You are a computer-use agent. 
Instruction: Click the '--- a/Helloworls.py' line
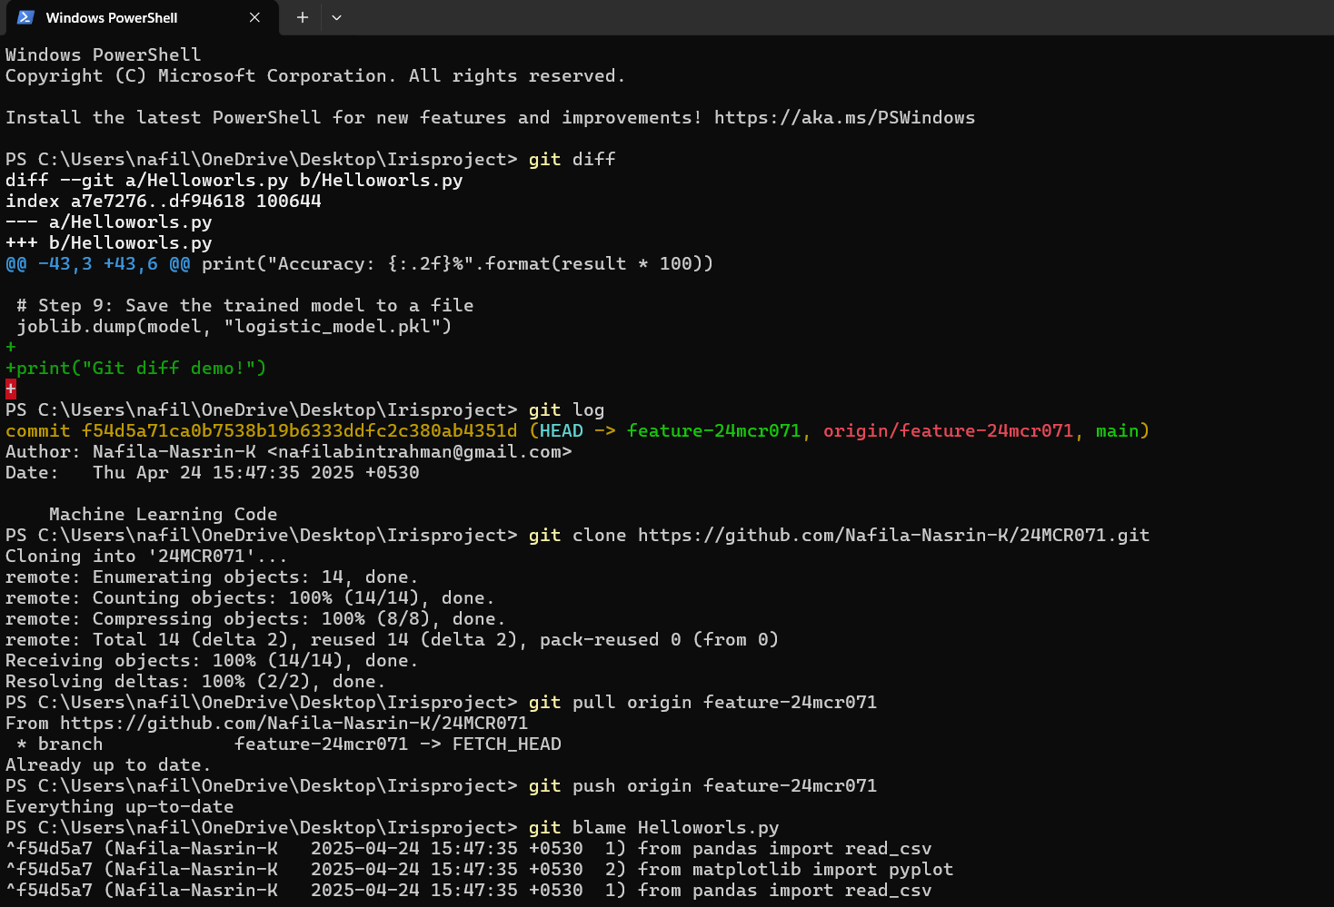click(x=108, y=222)
